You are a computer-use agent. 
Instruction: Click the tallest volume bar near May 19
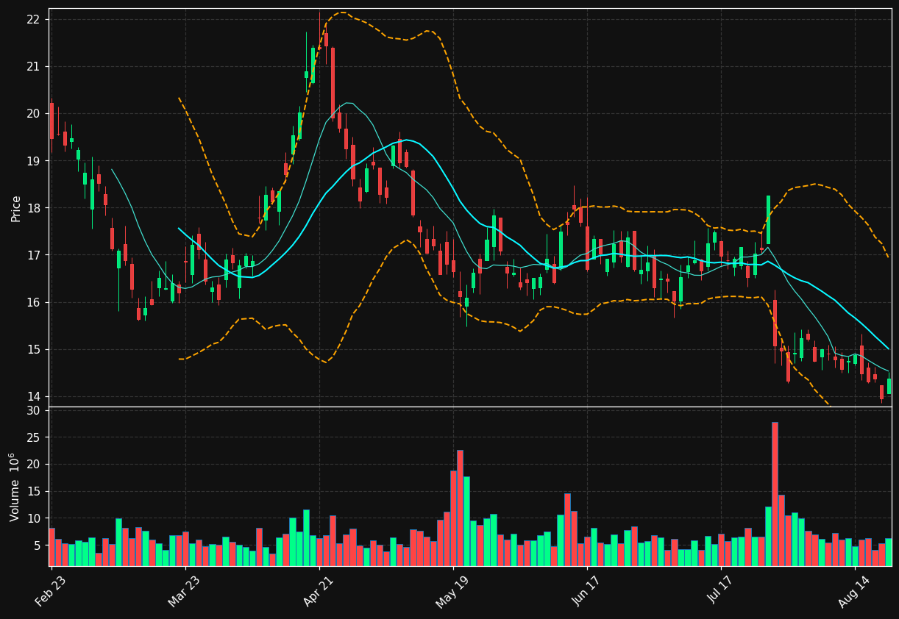(460, 508)
